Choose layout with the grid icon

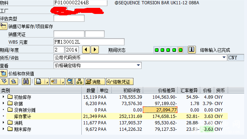coord(55,81)
